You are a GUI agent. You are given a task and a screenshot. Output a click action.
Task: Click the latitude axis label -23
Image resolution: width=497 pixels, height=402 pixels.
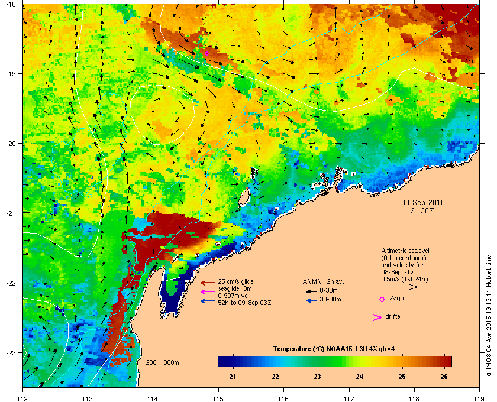point(11,352)
